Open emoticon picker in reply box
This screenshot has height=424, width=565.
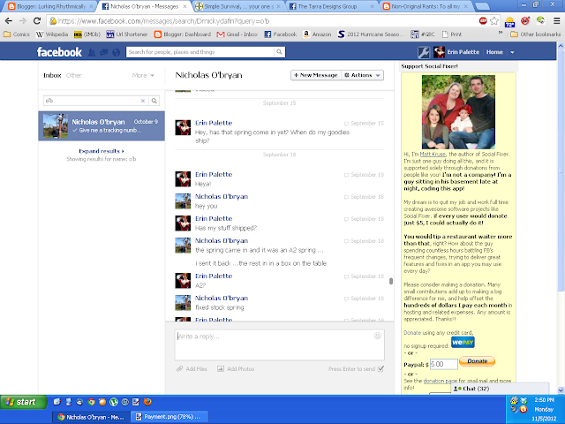pyautogui.click(x=378, y=336)
